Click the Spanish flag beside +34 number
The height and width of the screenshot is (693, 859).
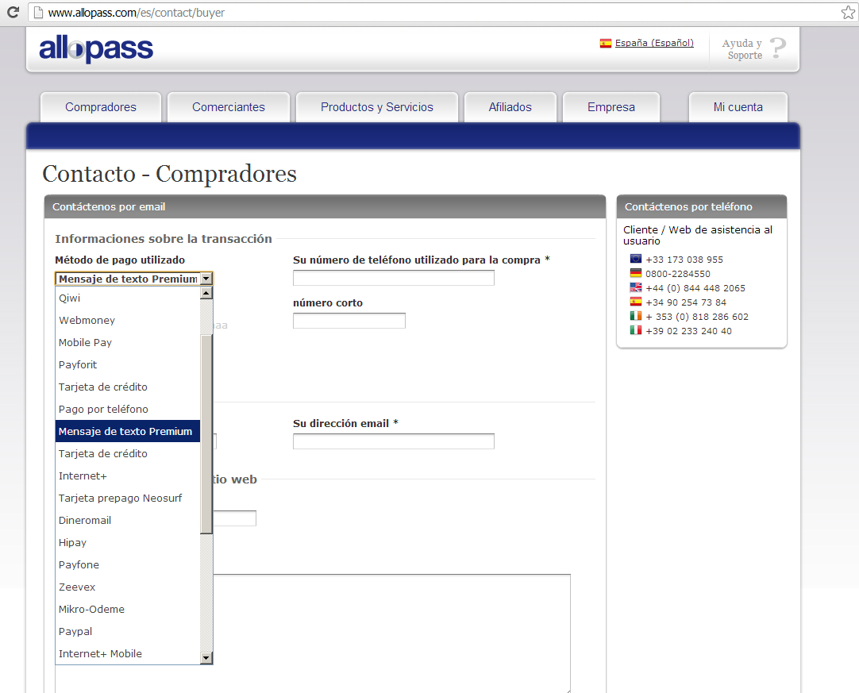point(635,302)
